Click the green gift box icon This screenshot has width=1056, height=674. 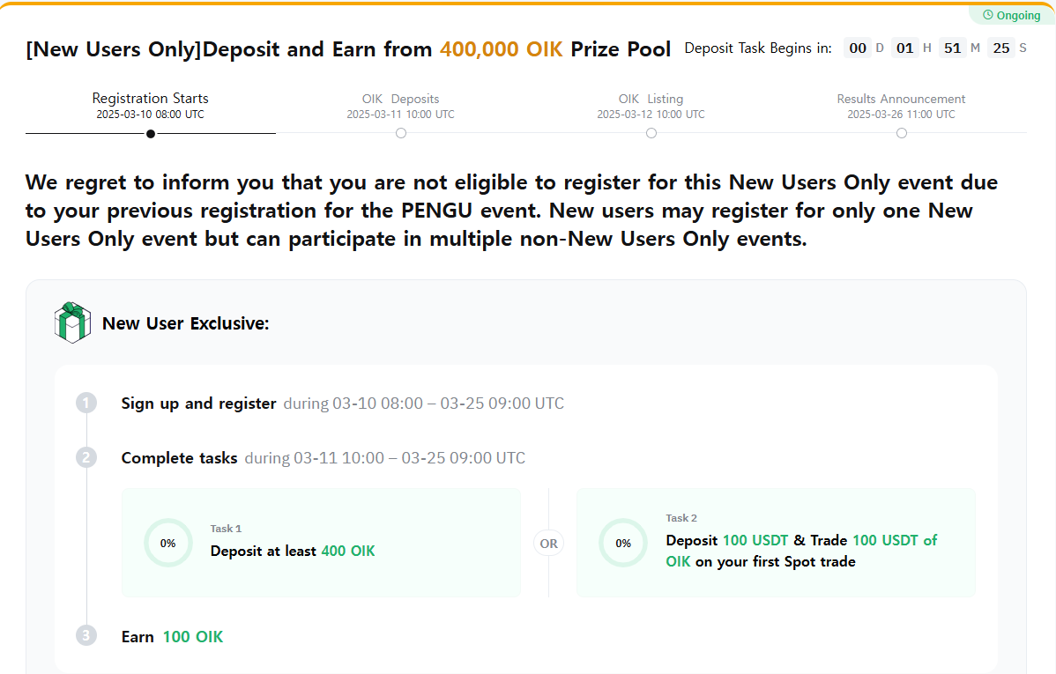coord(72,322)
